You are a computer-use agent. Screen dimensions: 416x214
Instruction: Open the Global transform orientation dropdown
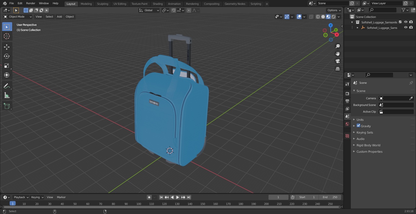(149, 10)
